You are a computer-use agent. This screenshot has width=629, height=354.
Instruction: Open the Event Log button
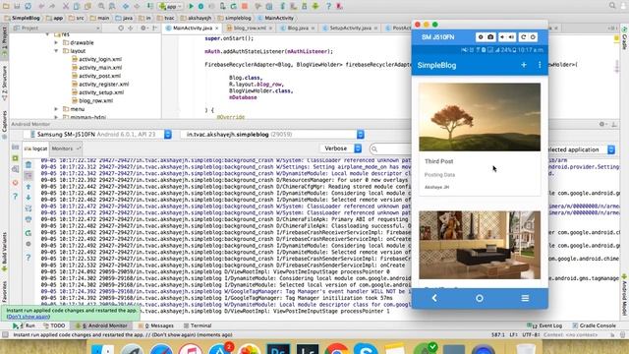[544, 325]
